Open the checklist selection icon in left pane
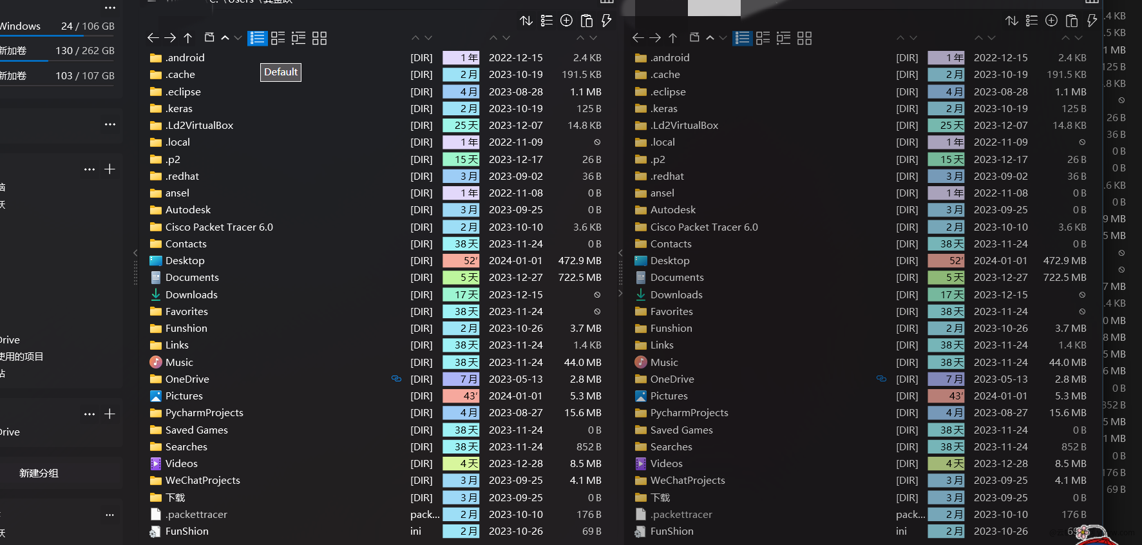The width and height of the screenshot is (1142, 545). pos(547,21)
